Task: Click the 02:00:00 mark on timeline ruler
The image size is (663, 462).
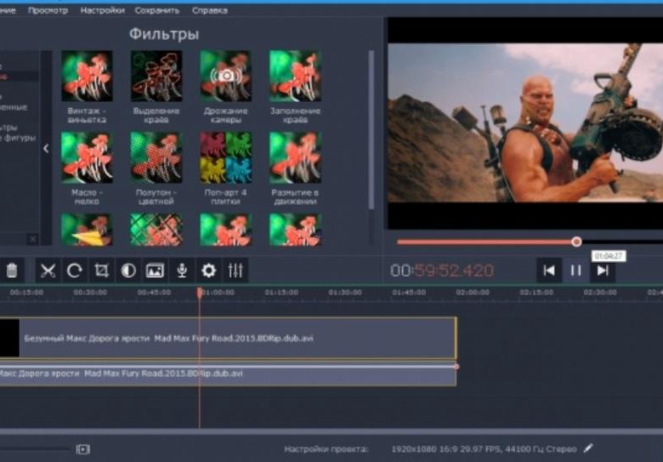Action: [x=473, y=293]
